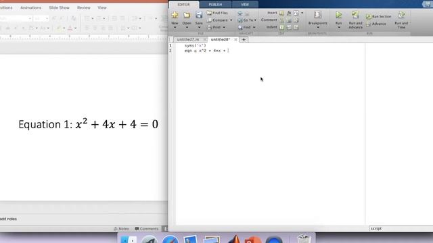Open the Review tab in PowerPoint
The width and height of the screenshot is (433, 243).
tap(84, 7)
